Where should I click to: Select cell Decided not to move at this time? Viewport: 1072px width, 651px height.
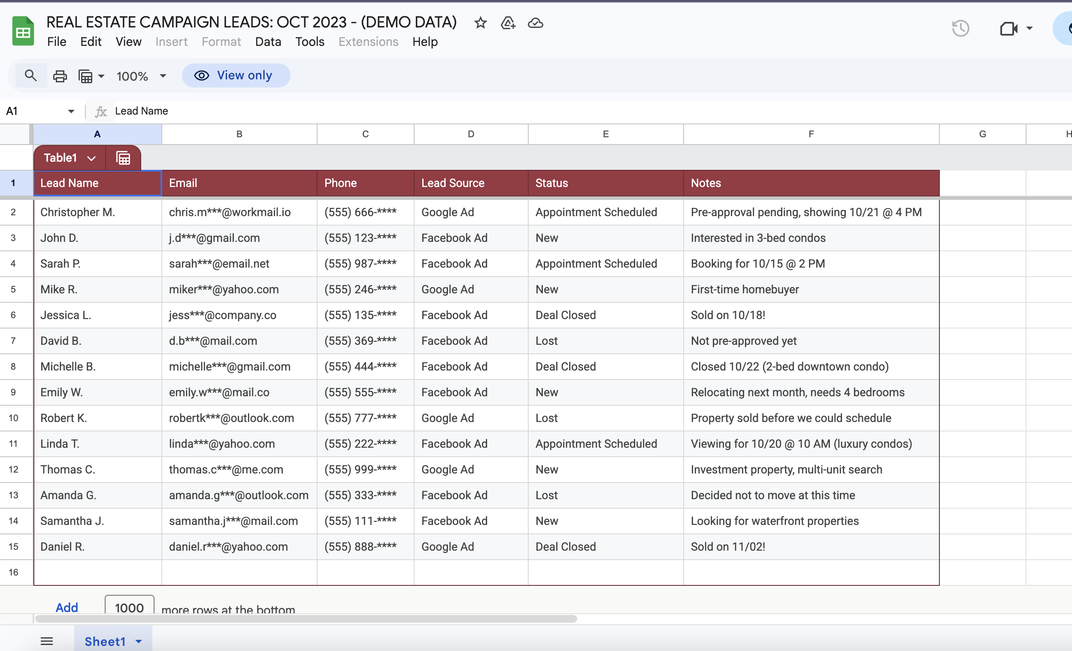[812, 495]
